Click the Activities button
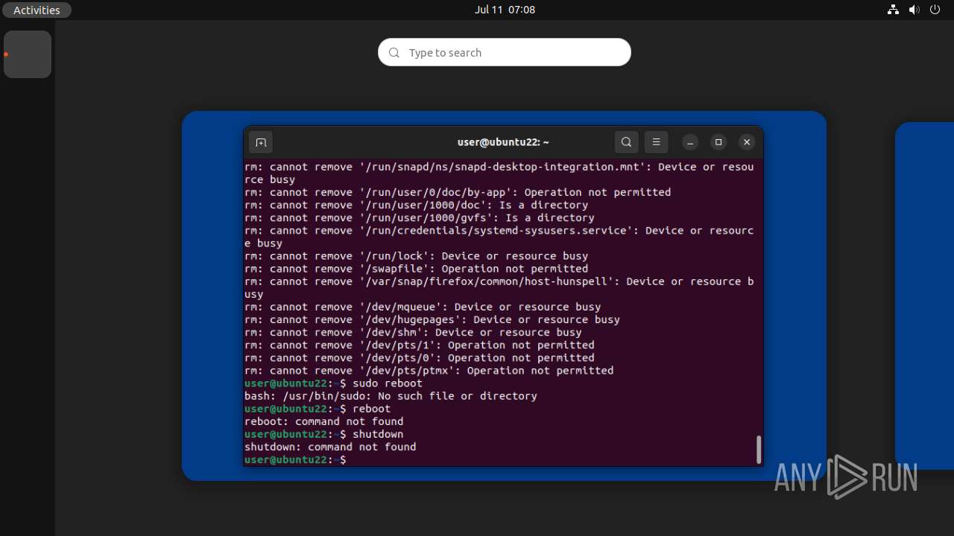The height and width of the screenshot is (536, 954). (37, 10)
